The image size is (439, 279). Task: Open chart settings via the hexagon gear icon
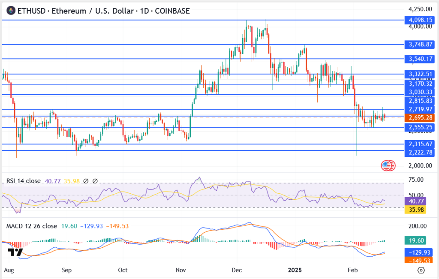[x=421, y=270]
